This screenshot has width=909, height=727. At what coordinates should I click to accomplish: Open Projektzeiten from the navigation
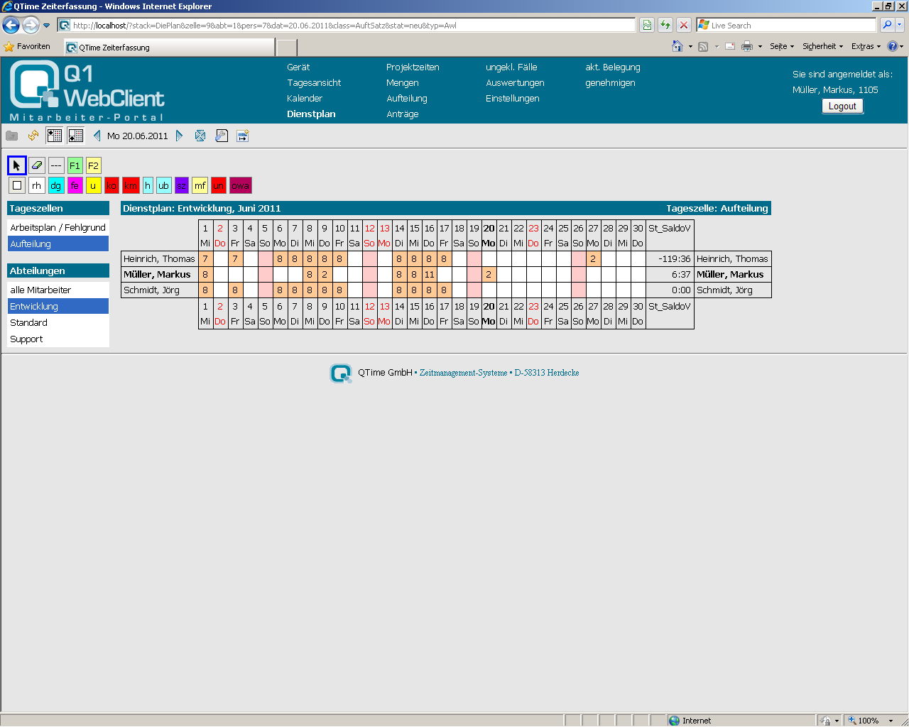[413, 67]
